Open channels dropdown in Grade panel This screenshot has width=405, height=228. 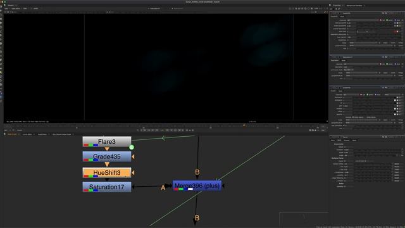tap(351, 94)
